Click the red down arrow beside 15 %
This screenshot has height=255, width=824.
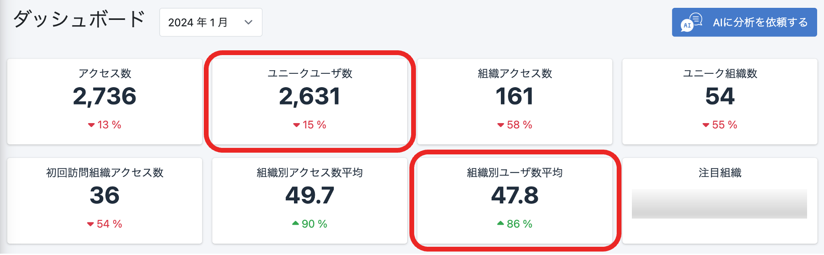(296, 125)
